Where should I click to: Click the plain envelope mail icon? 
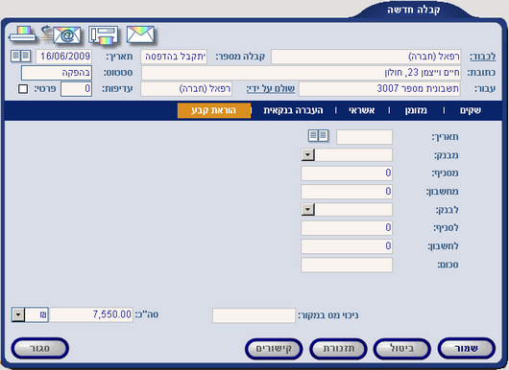coord(140,35)
